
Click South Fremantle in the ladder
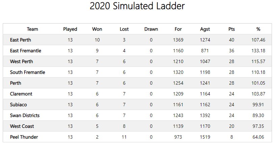click(x=27, y=72)
